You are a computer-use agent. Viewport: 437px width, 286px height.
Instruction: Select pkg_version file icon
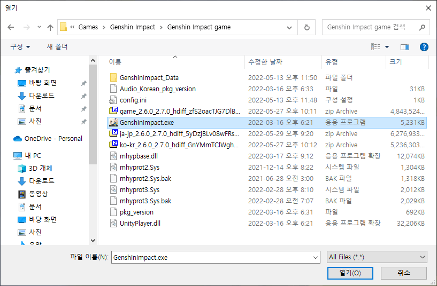point(113,212)
